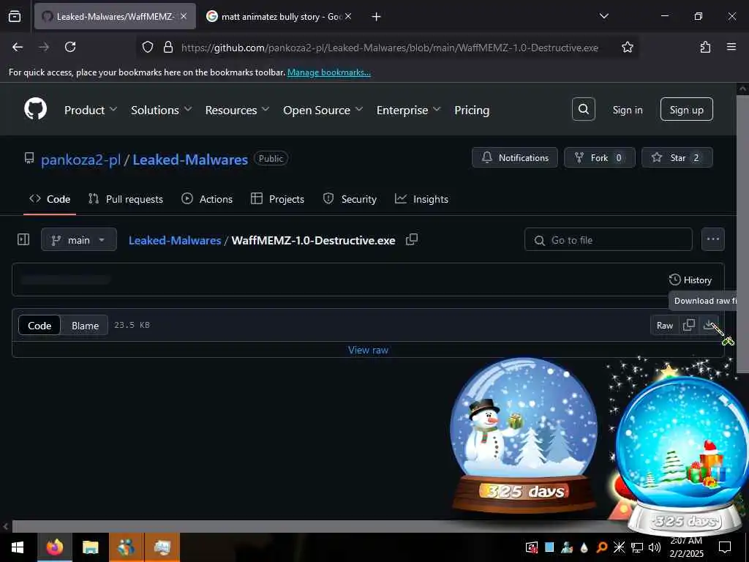Viewport: 749px width, 562px height.
Task: Click the View raw link
Action: pos(369,350)
